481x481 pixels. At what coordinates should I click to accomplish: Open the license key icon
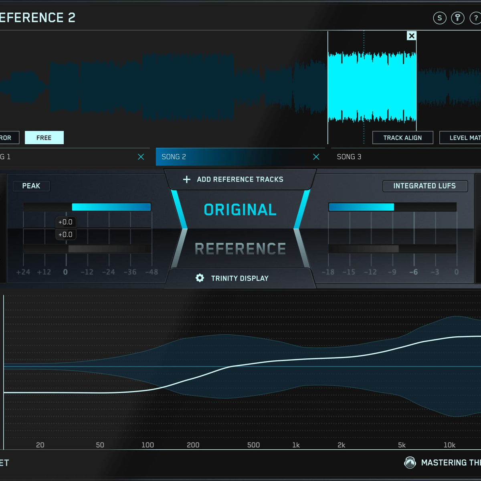tap(457, 18)
